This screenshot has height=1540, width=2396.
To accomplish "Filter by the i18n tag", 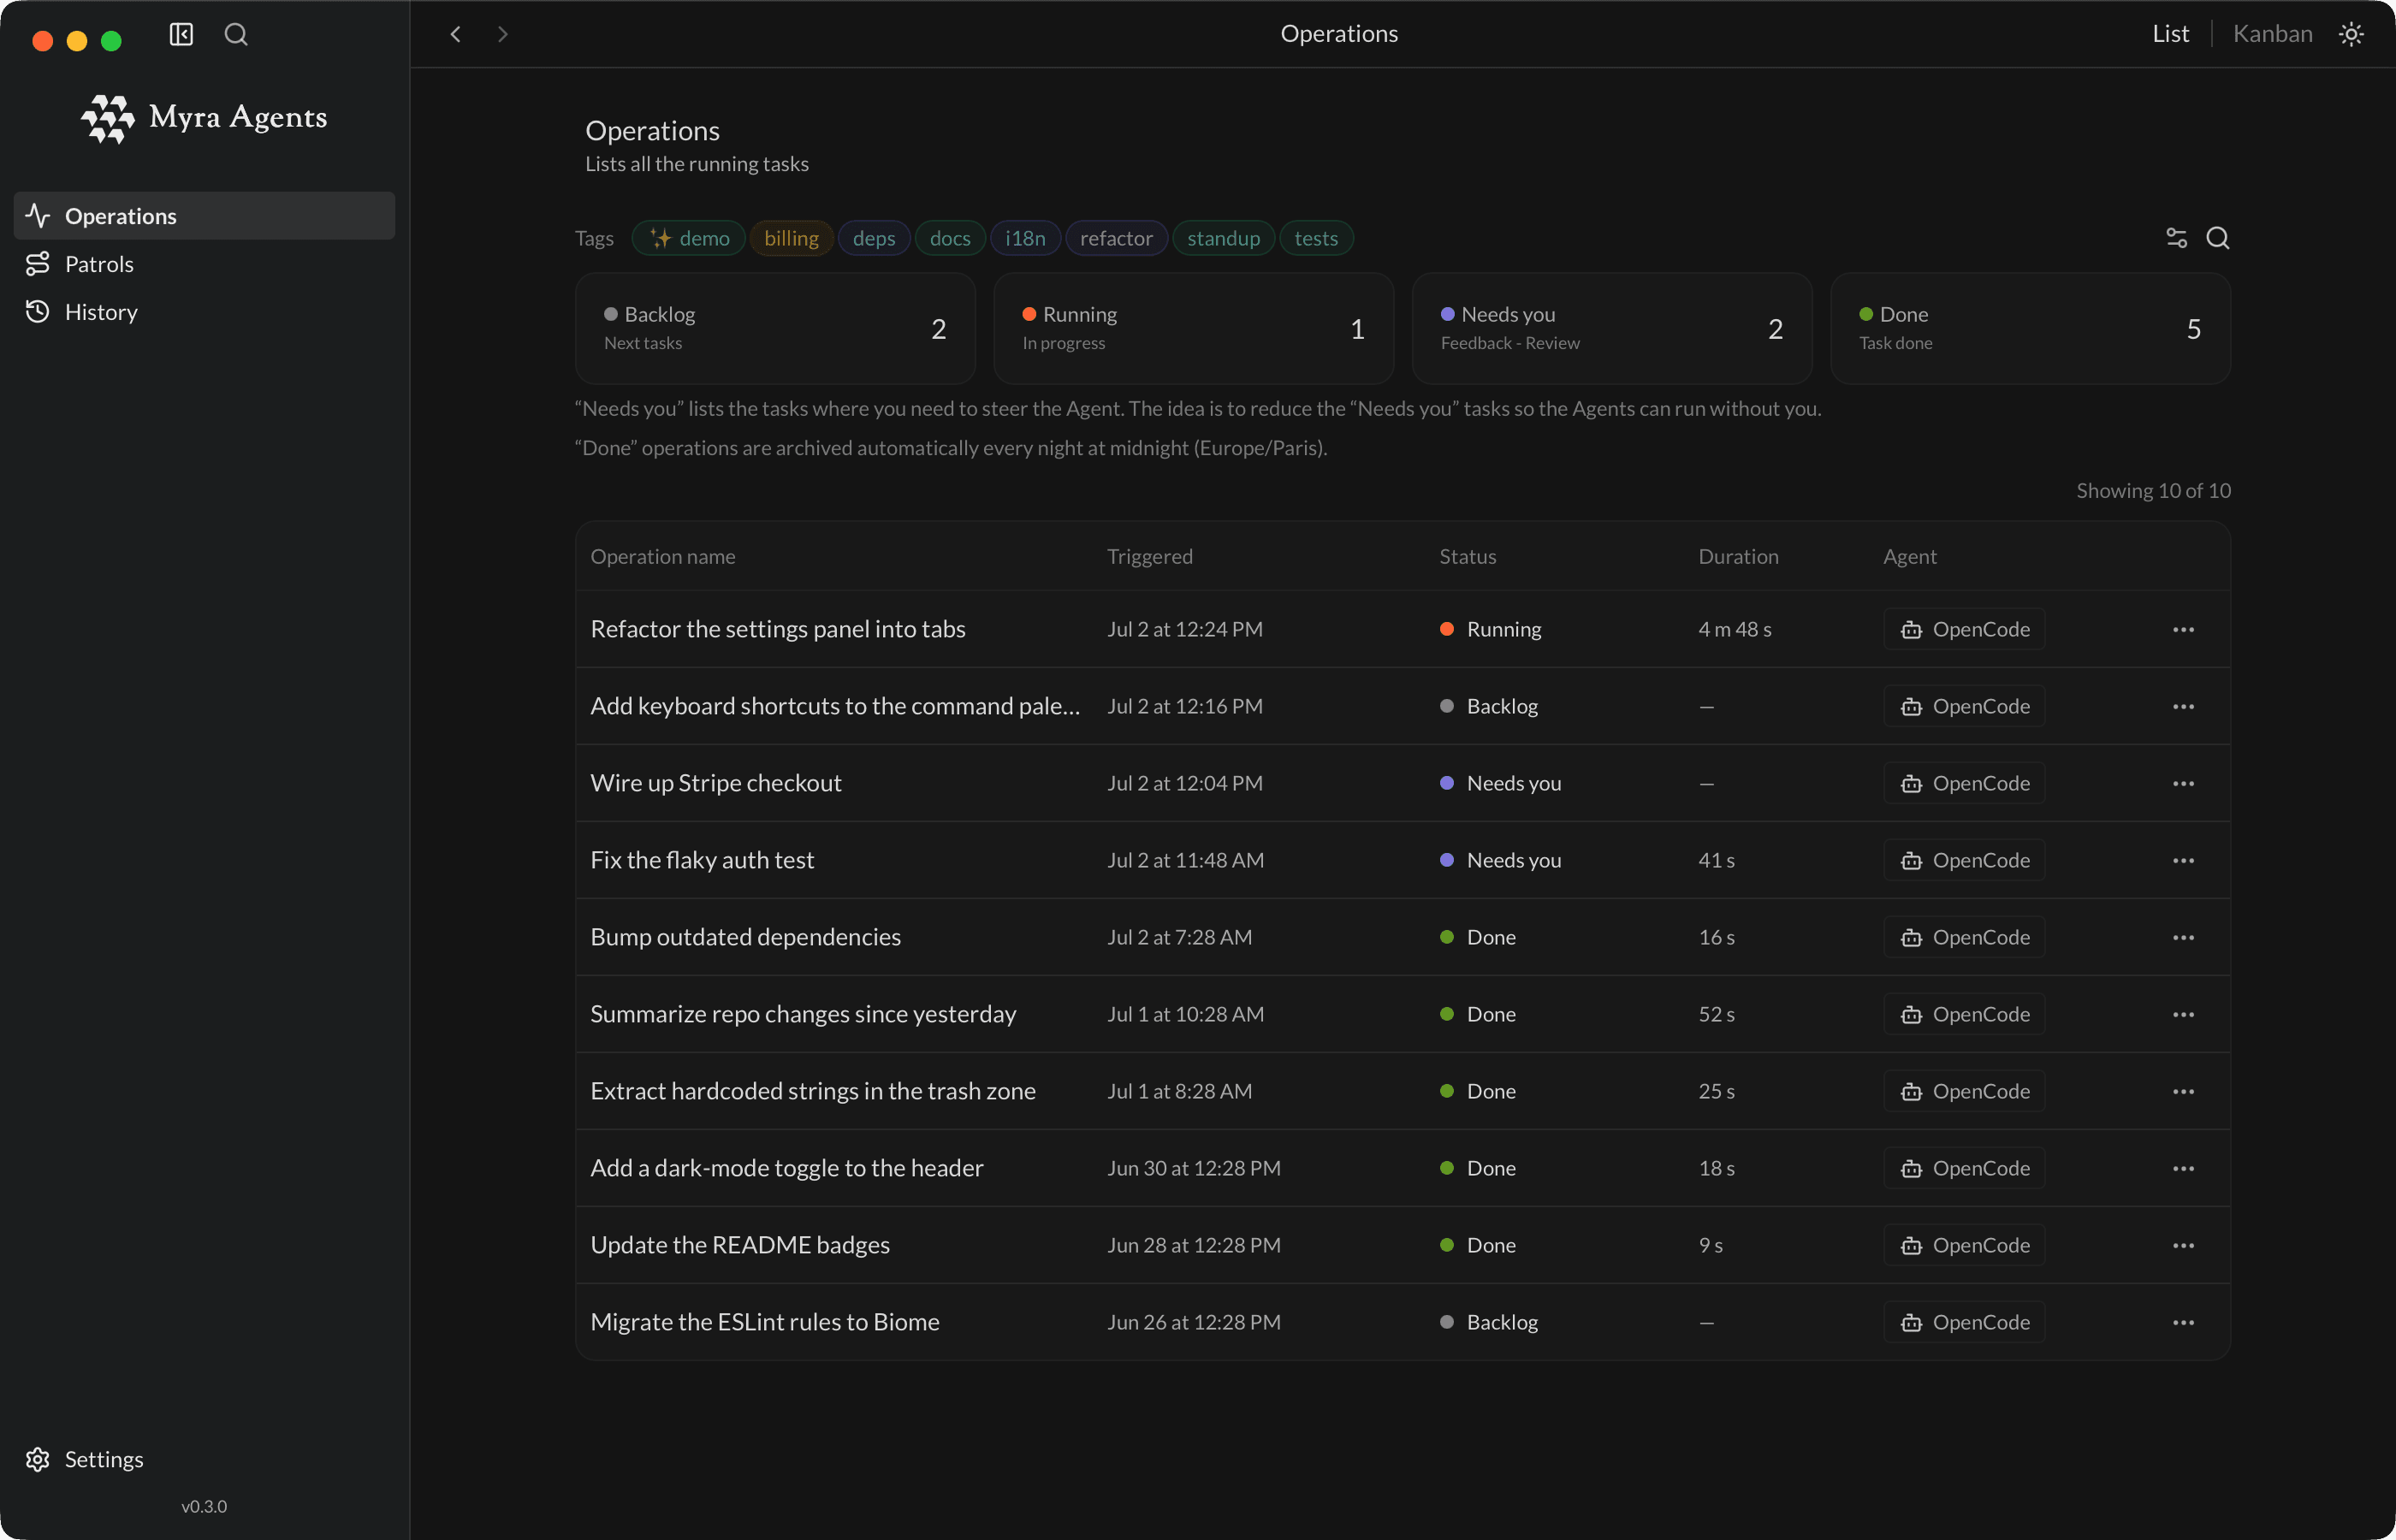I will [1025, 238].
